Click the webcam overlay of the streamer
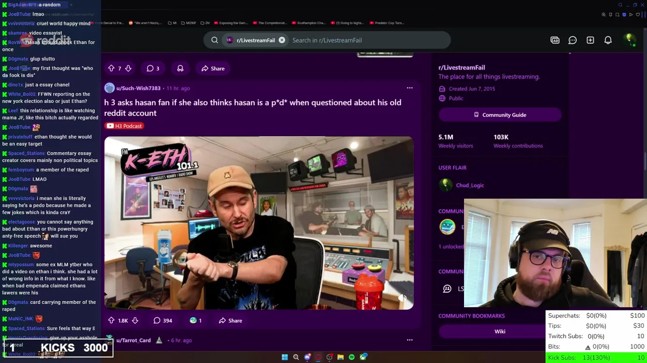 pyautogui.click(x=555, y=253)
